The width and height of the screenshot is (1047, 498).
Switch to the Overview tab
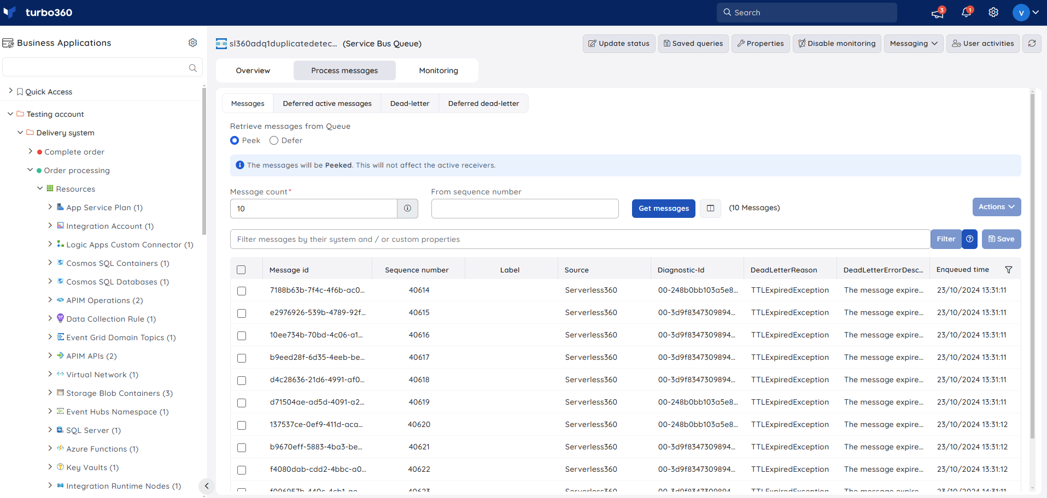click(x=253, y=70)
